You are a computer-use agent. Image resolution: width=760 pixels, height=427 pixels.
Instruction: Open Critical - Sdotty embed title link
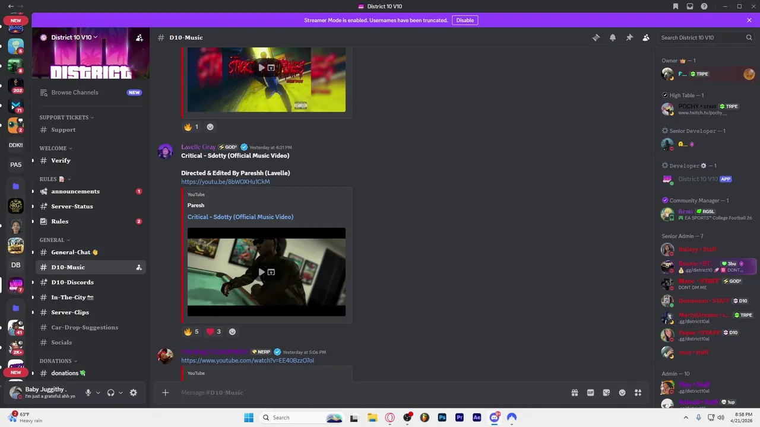click(x=240, y=217)
